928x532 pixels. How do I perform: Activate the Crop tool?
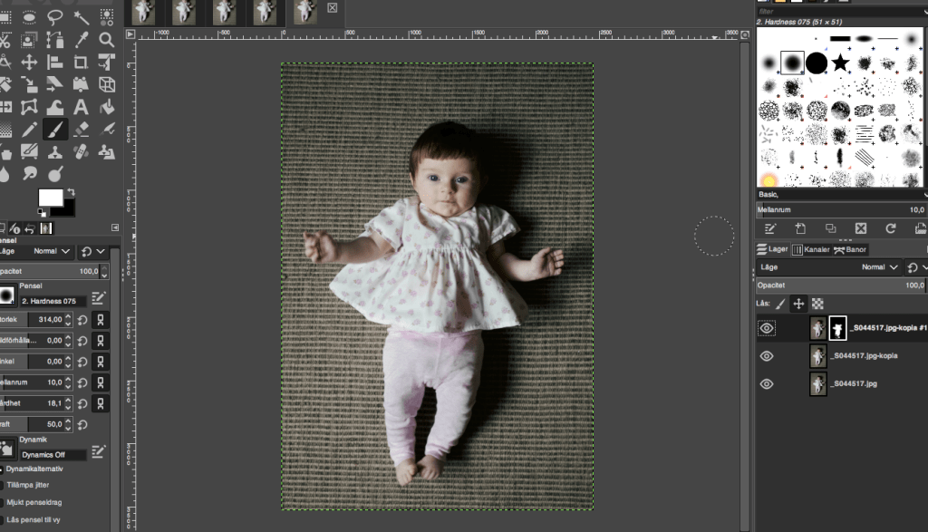point(81,63)
